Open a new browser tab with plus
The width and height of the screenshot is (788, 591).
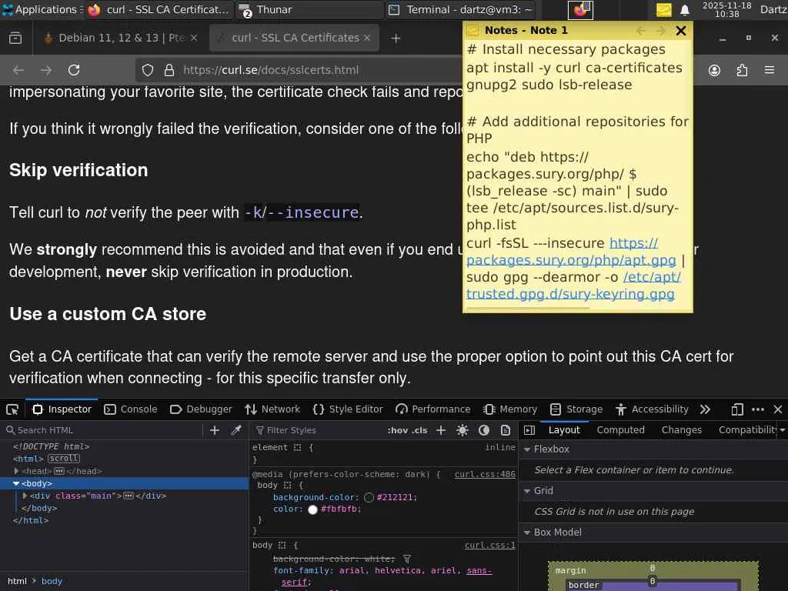396,38
